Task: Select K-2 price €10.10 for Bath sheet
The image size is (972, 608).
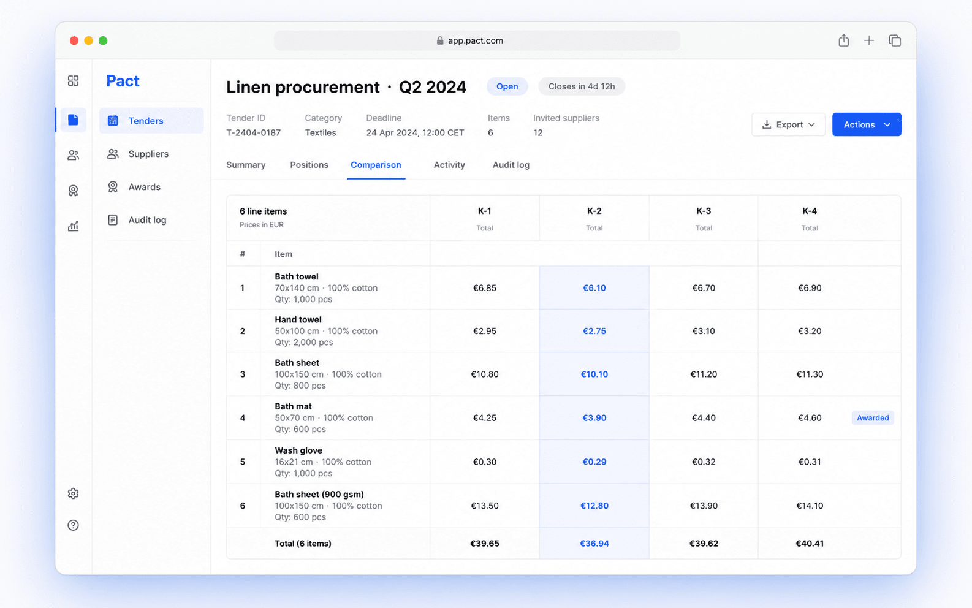Action: tap(594, 374)
